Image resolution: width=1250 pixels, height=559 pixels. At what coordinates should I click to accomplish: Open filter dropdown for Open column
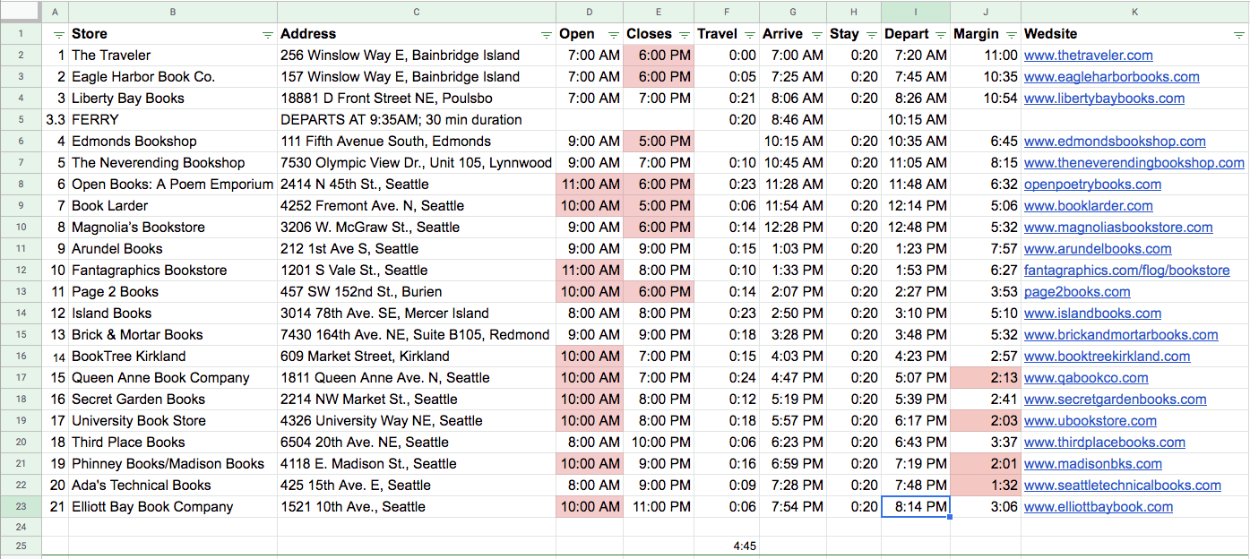coord(614,34)
